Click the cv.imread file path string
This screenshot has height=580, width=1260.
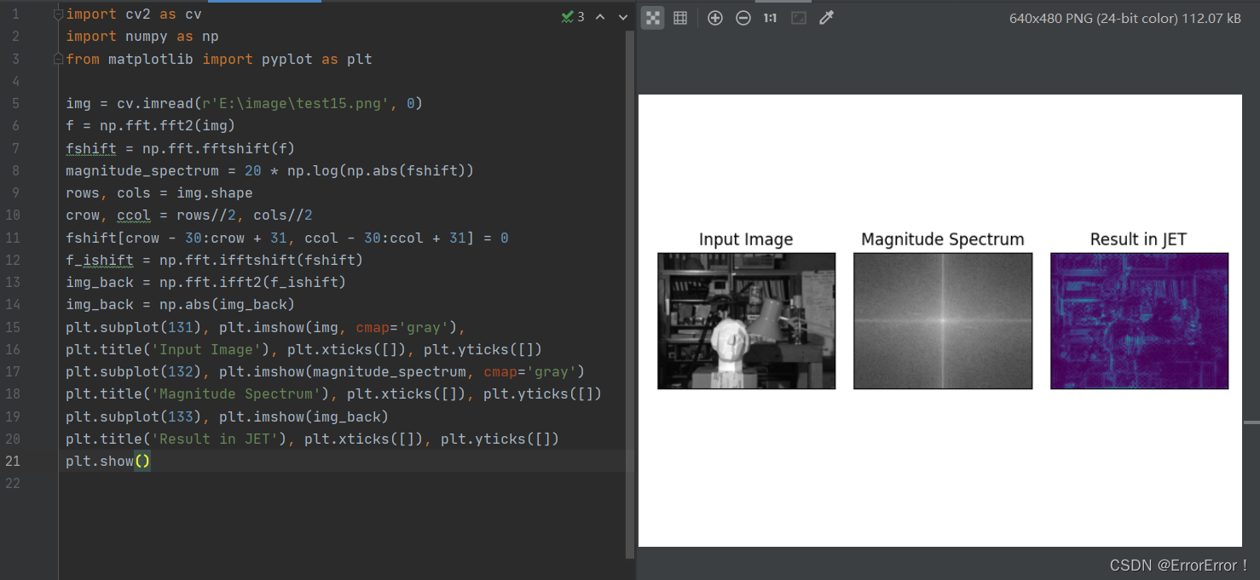(x=295, y=104)
